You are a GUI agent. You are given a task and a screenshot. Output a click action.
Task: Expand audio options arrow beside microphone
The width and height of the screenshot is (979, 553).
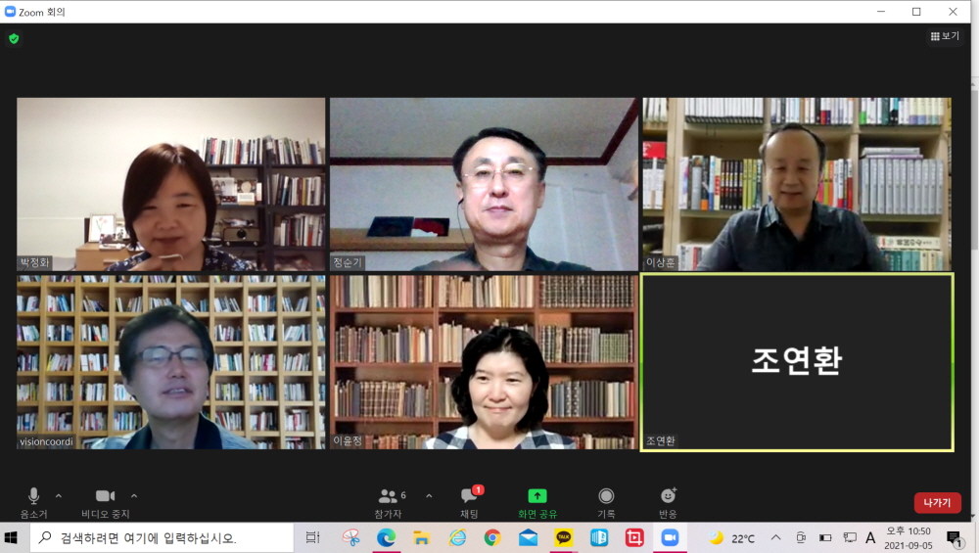pyautogui.click(x=59, y=495)
